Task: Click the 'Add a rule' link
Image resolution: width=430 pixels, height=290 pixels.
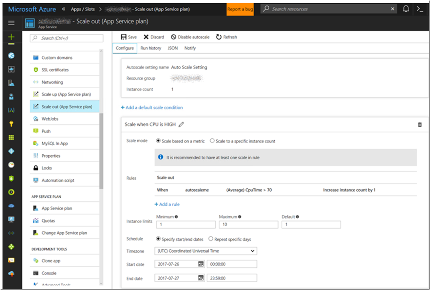Action: coord(167,204)
